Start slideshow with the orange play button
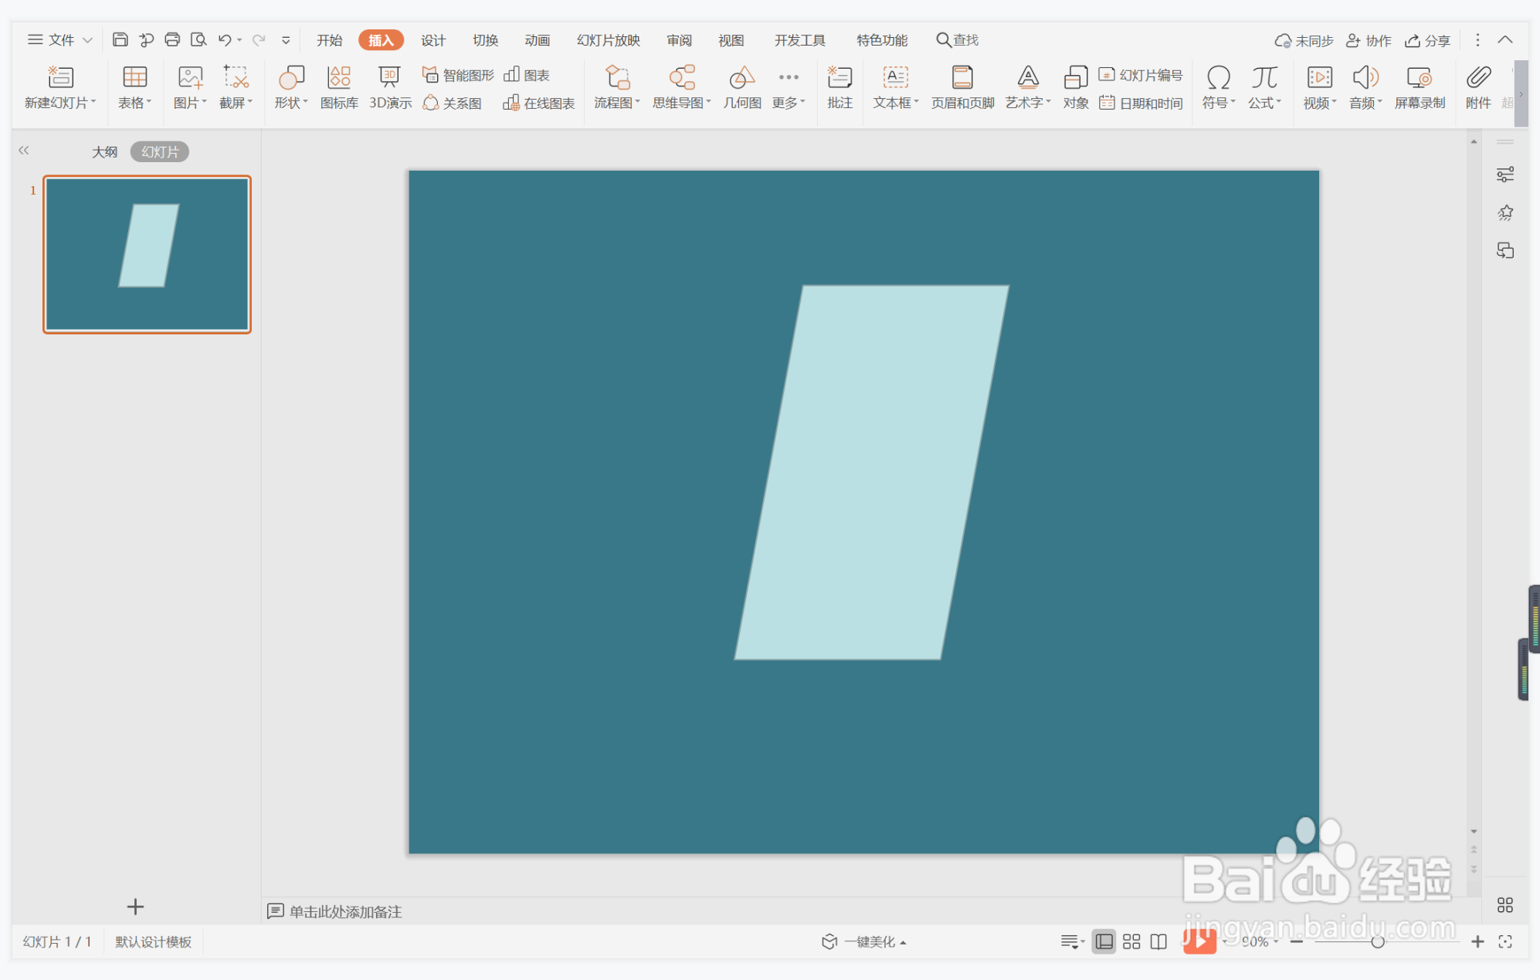The image size is (1540, 980). click(1199, 941)
